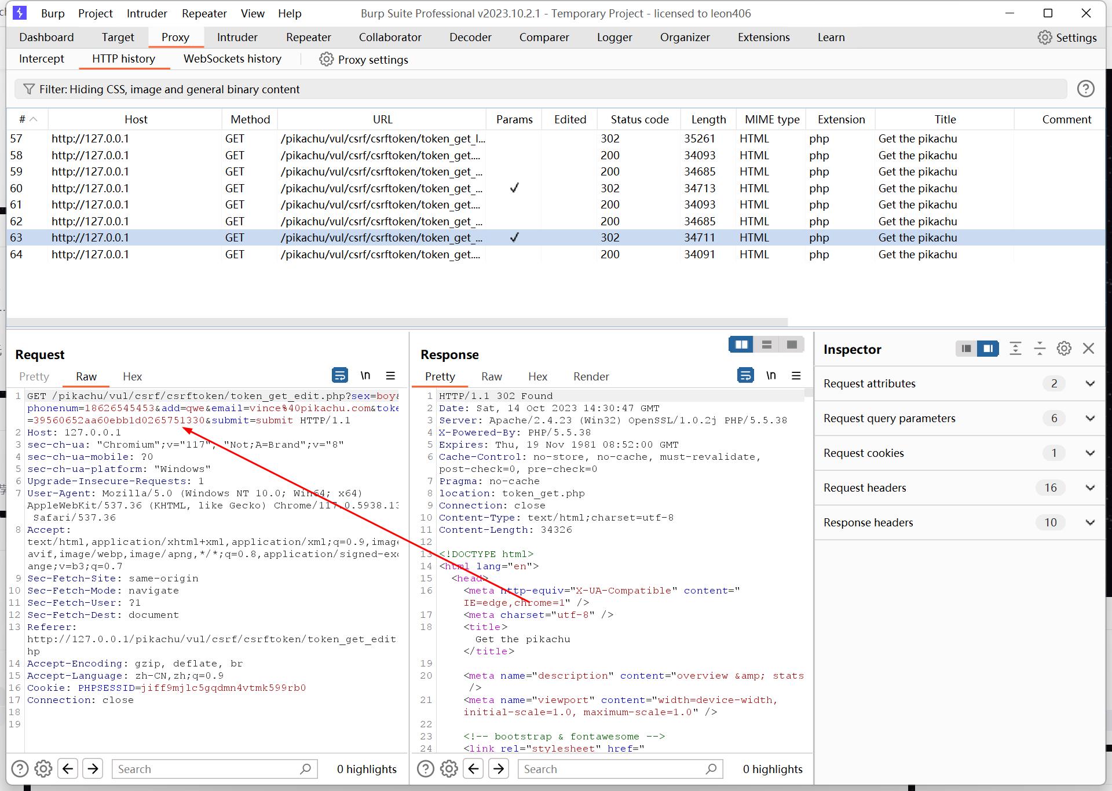Select history row number 60
Image resolution: width=1112 pixels, height=791 pixels.
click(x=555, y=188)
